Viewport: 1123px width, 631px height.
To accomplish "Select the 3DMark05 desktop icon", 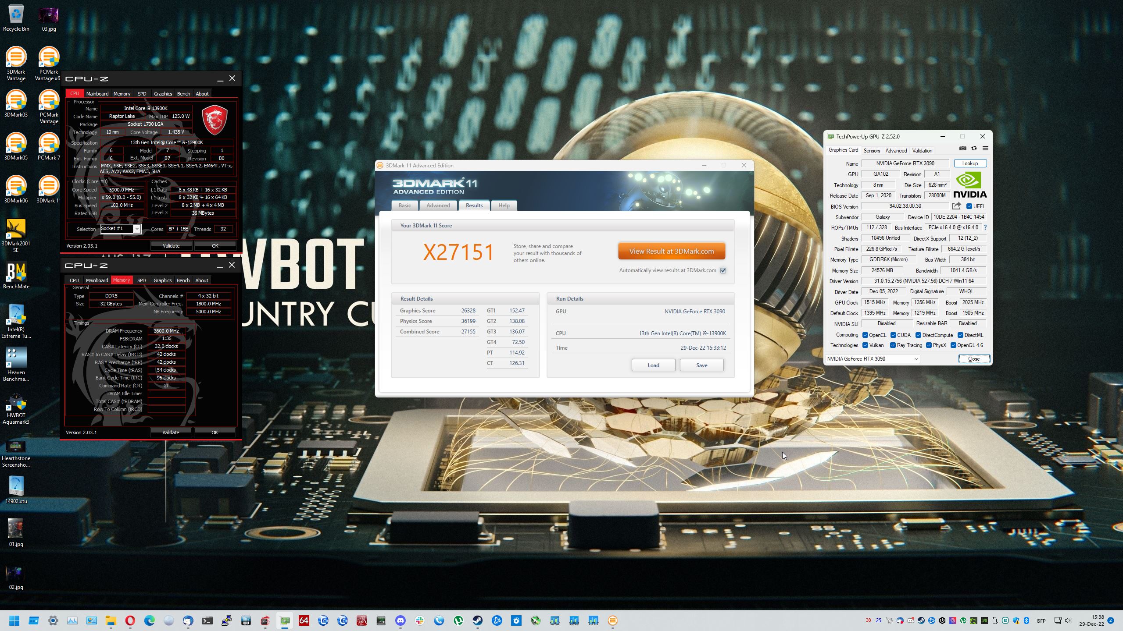I will (x=16, y=146).
